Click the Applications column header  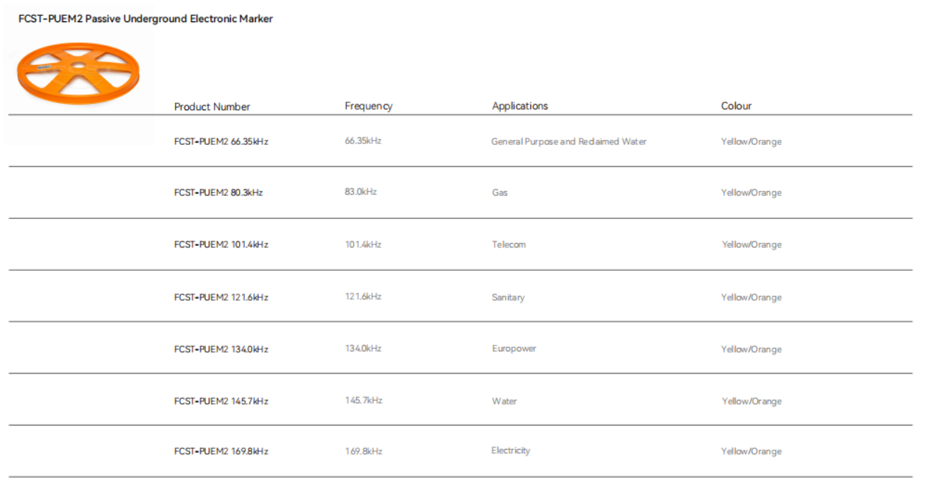(x=520, y=106)
